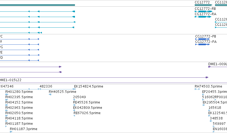
Task: Click the RH74503.5prime EST feature
Action: tap(197, 89)
